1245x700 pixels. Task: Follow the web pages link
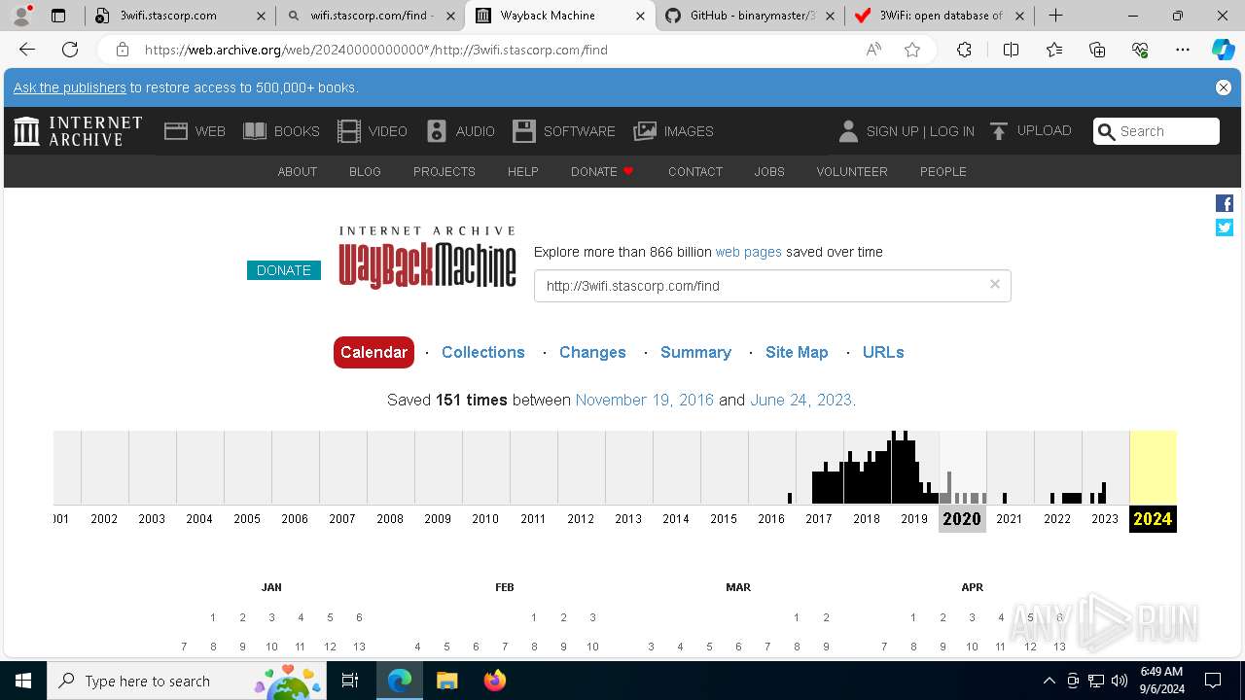(749, 252)
